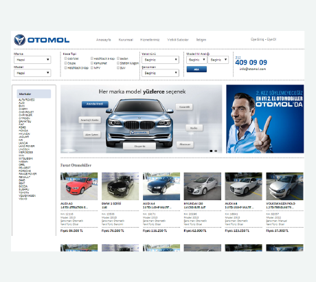Click the Otomol logo
Viewport: 316px width, 282px height.
(x=42, y=40)
